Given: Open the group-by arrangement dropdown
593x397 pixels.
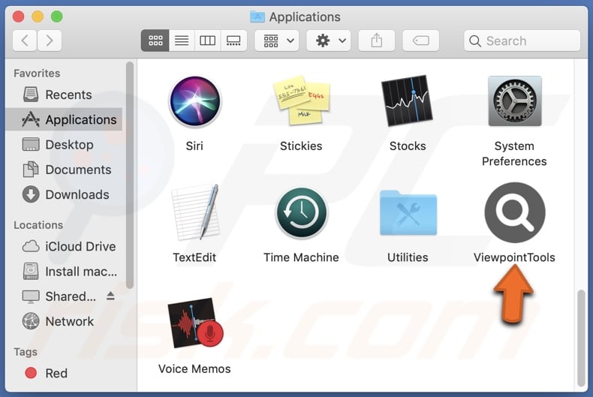Looking at the screenshot, I should point(277,41).
